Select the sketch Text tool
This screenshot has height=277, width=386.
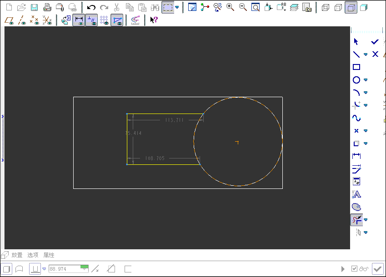[x=356, y=194]
